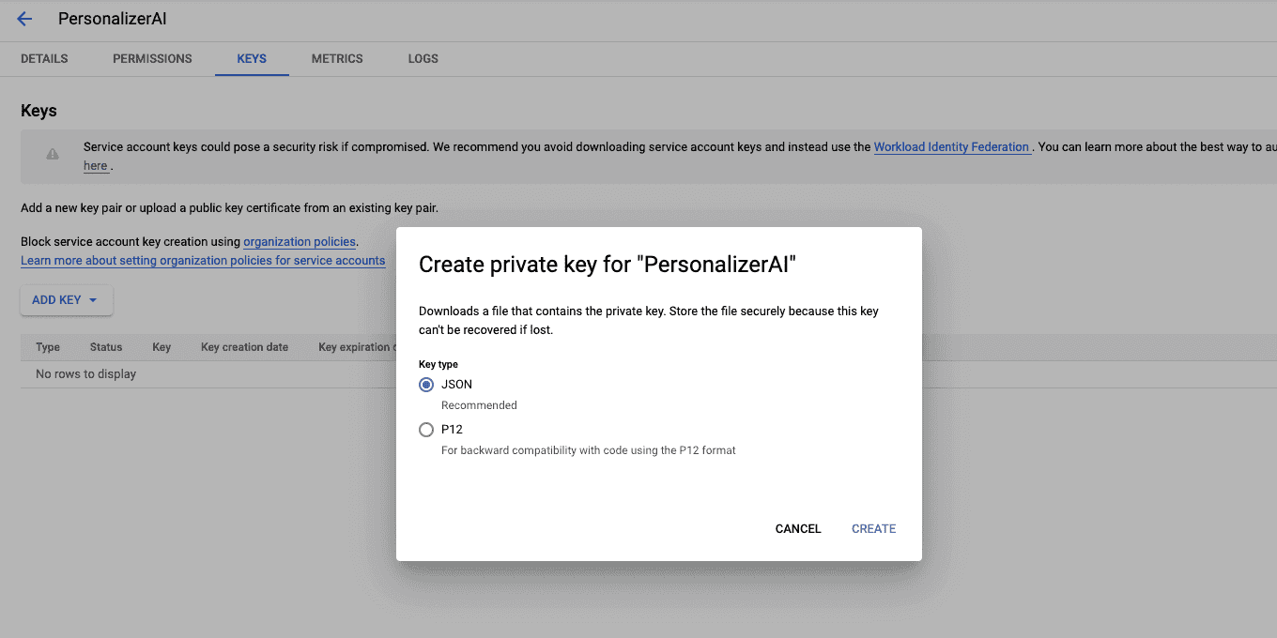Select the P12 key type

click(427, 429)
